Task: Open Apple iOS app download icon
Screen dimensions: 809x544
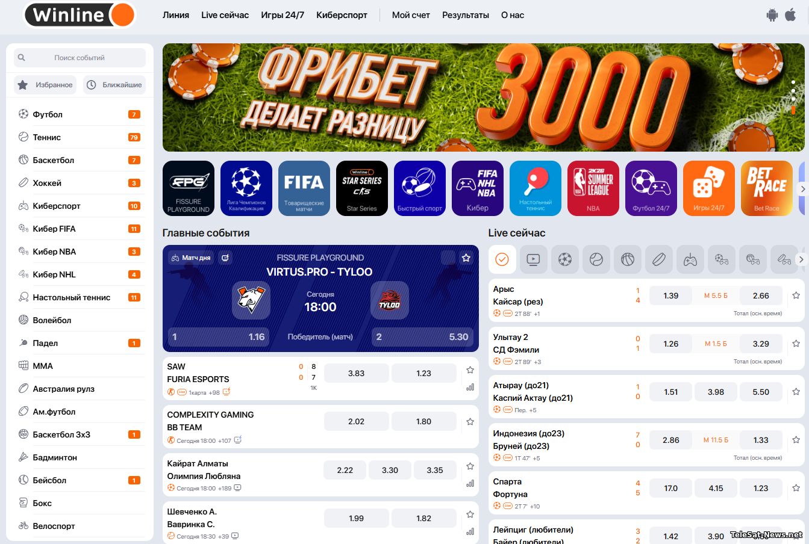Action: click(x=790, y=14)
